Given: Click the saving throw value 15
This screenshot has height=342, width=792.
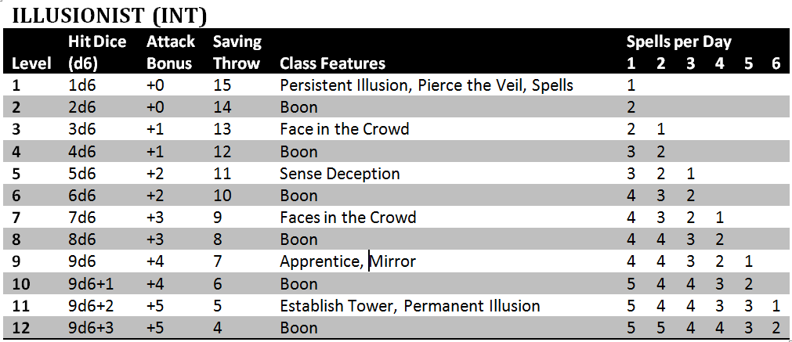Looking at the screenshot, I should click(x=222, y=85).
